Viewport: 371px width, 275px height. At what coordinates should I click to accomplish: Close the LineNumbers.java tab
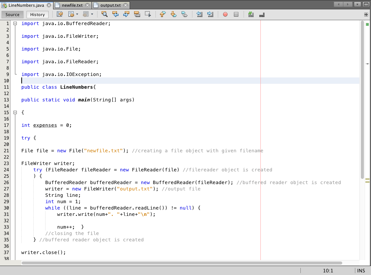click(x=49, y=5)
